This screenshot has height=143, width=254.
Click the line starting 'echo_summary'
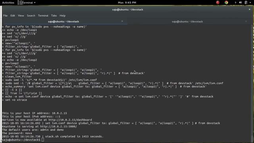click(104, 87)
